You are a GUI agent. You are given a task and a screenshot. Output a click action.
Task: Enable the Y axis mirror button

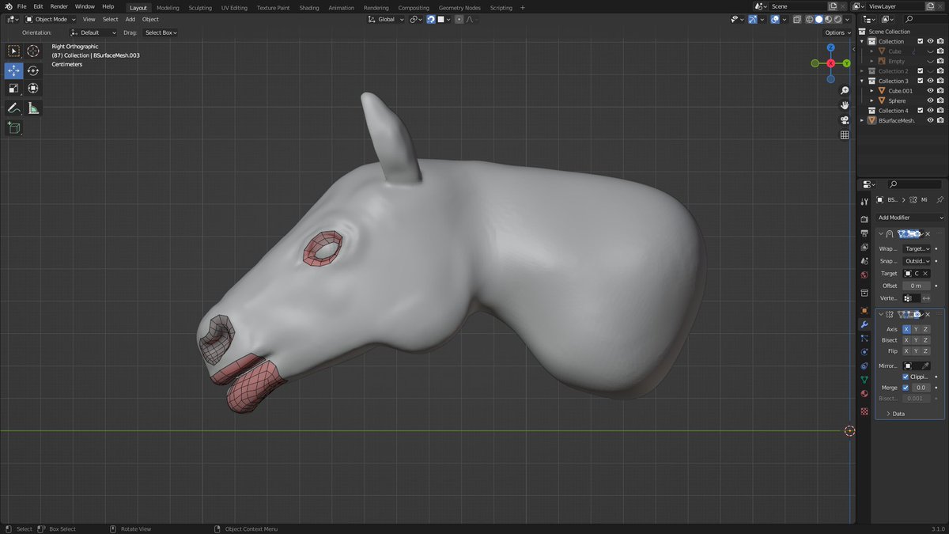point(916,329)
